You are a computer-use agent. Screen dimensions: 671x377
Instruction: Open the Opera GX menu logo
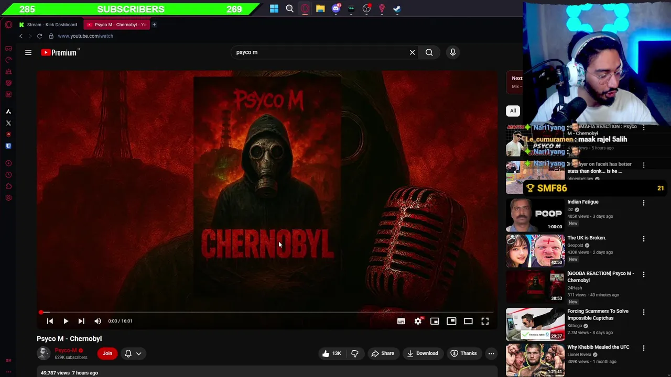click(x=8, y=25)
